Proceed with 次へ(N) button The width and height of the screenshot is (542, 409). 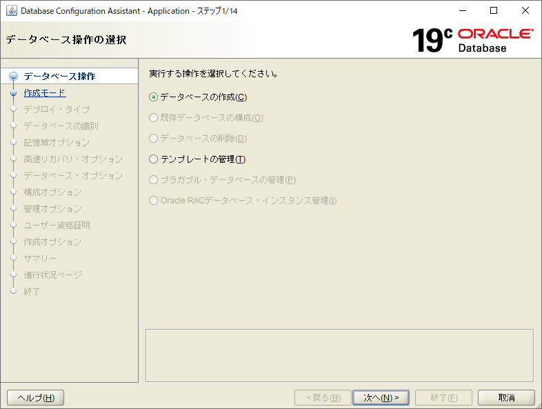(381, 397)
